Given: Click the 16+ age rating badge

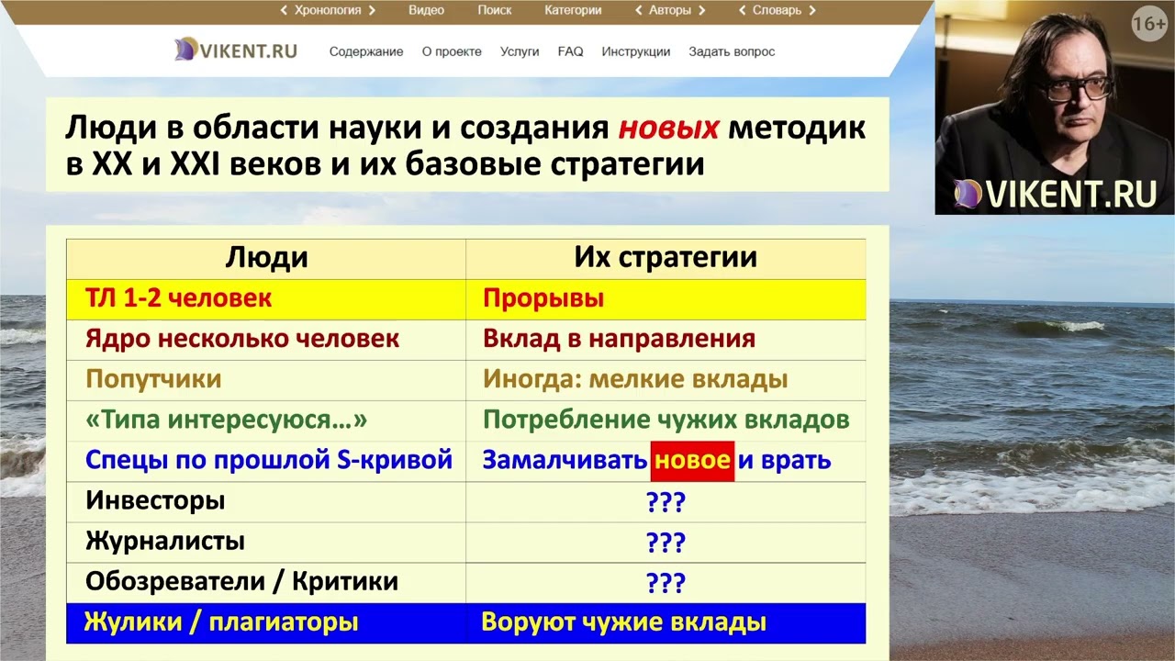Looking at the screenshot, I should coord(1148,24).
